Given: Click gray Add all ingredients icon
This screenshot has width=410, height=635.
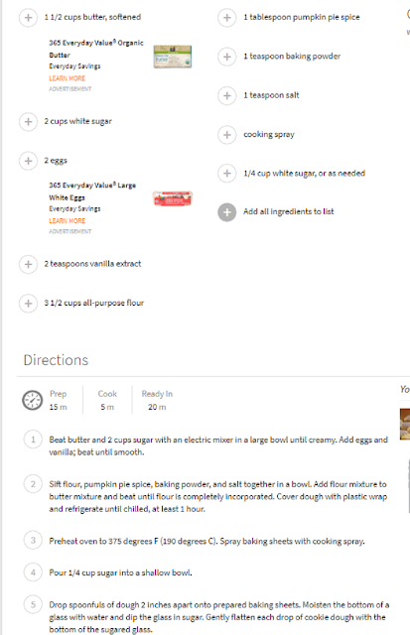Looking at the screenshot, I should coord(227,212).
